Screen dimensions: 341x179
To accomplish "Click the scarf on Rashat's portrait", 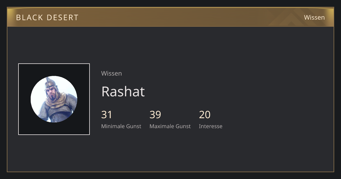I will coord(57,102).
